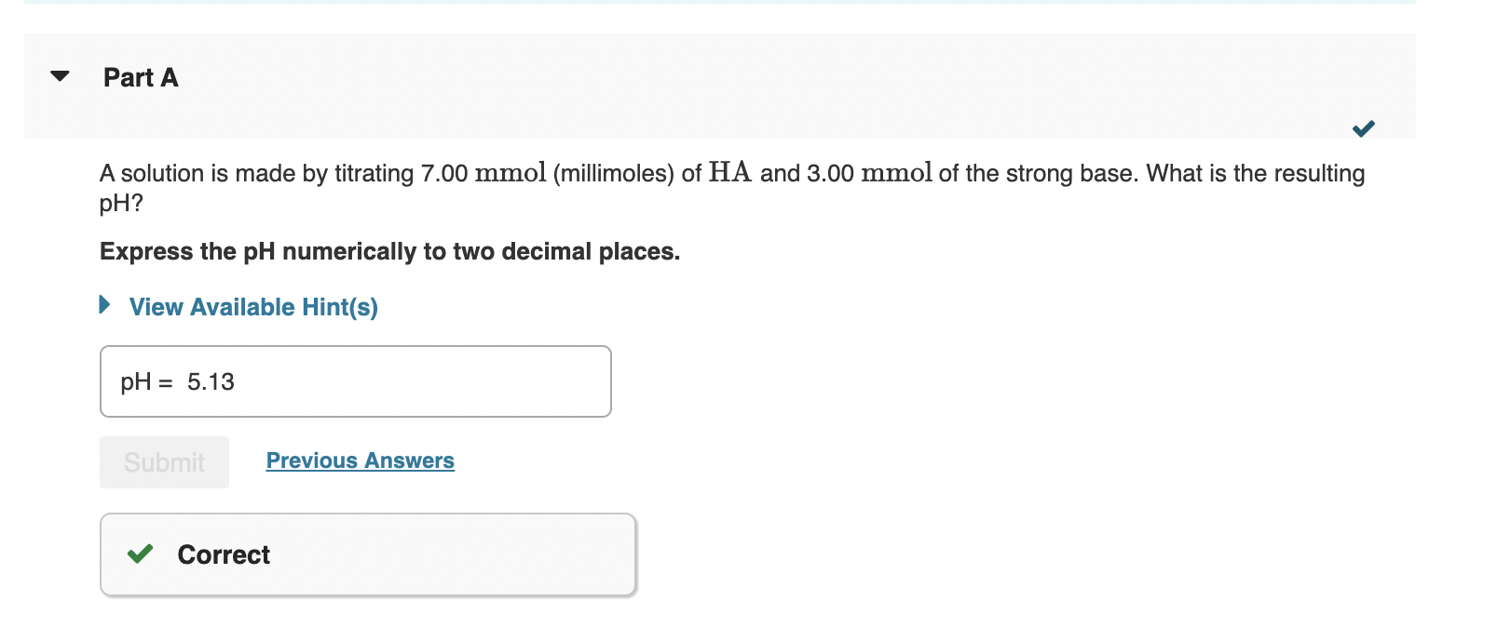Screen dimensions: 1511x627
Task: Click the Part A heading label
Action: [141, 78]
